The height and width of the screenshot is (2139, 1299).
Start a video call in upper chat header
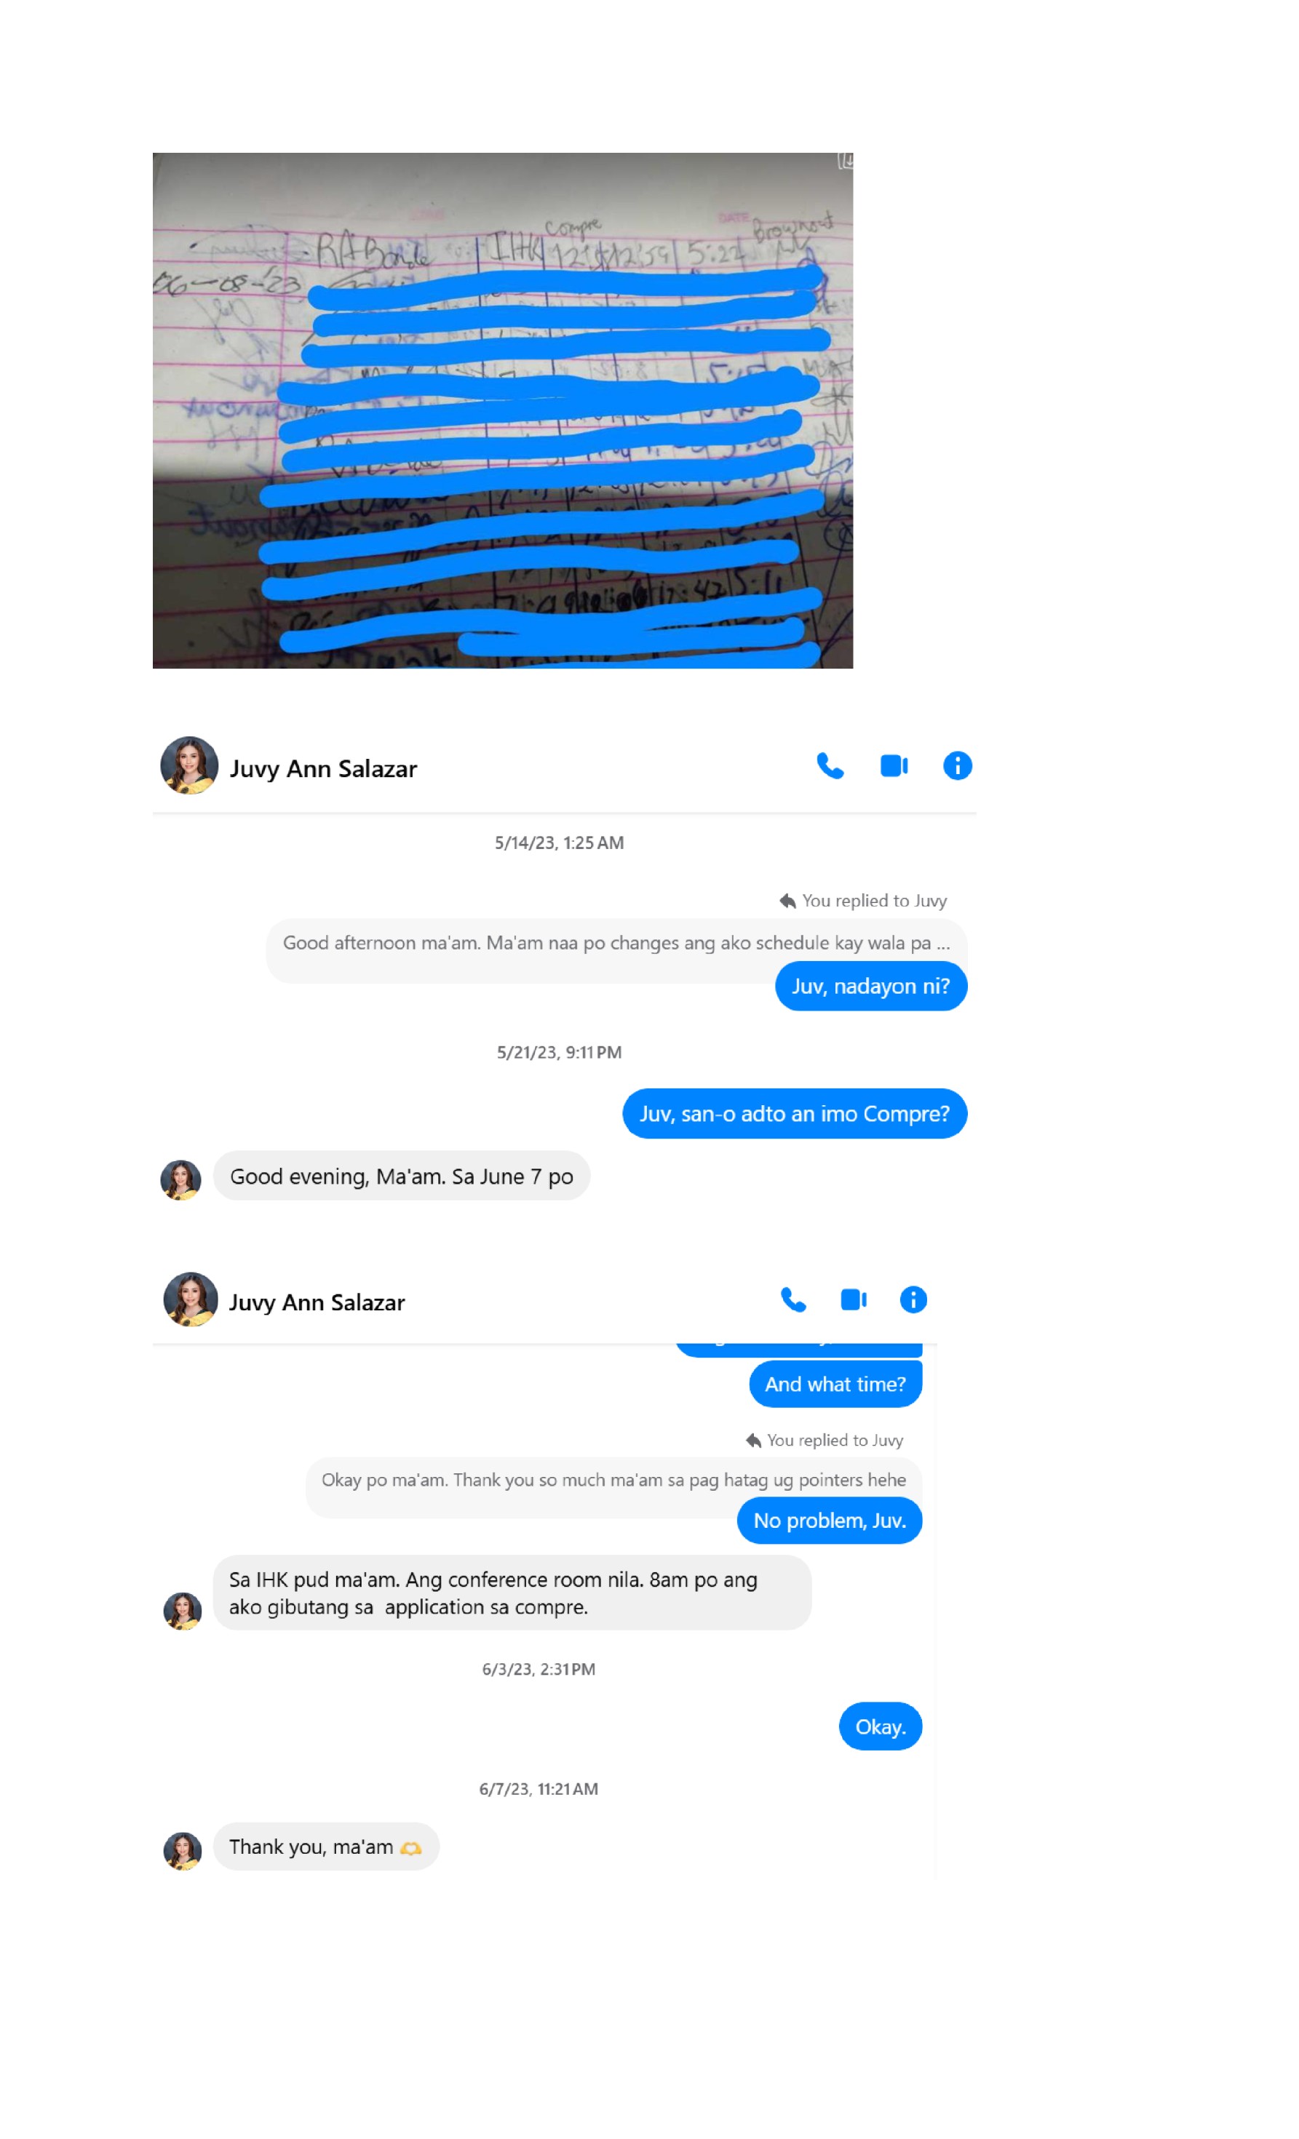[x=894, y=765]
